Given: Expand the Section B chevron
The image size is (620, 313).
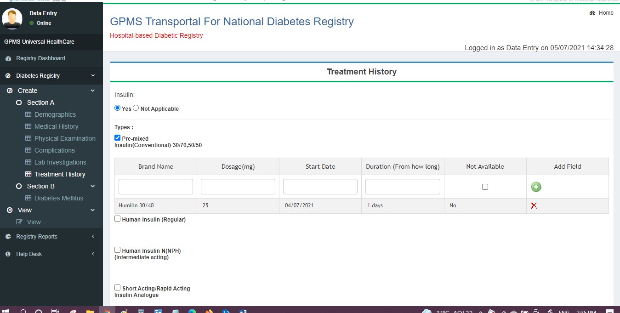Looking at the screenshot, I should pos(93,186).
